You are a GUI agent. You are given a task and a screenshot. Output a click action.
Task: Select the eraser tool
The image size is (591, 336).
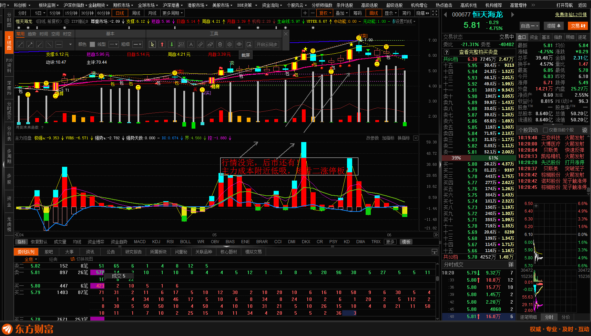(x=210, y=44)
